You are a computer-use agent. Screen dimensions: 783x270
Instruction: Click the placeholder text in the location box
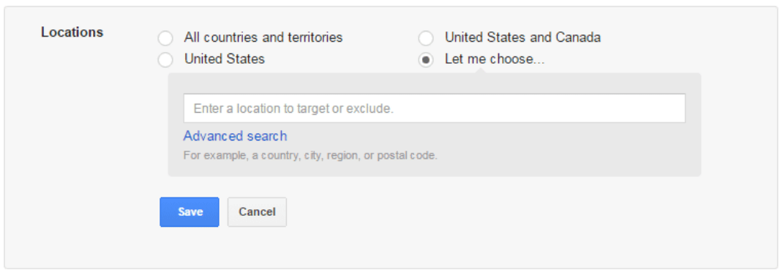point(293,108)
